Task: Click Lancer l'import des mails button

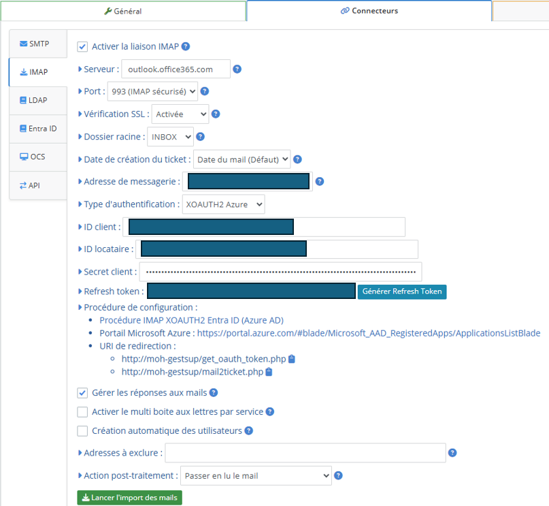Action: tap(129, 498)
